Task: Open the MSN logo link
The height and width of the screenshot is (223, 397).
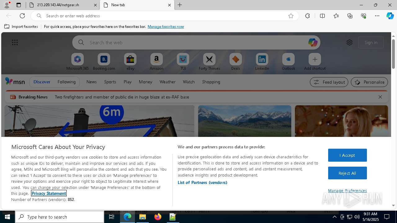Action: point(15,81)
